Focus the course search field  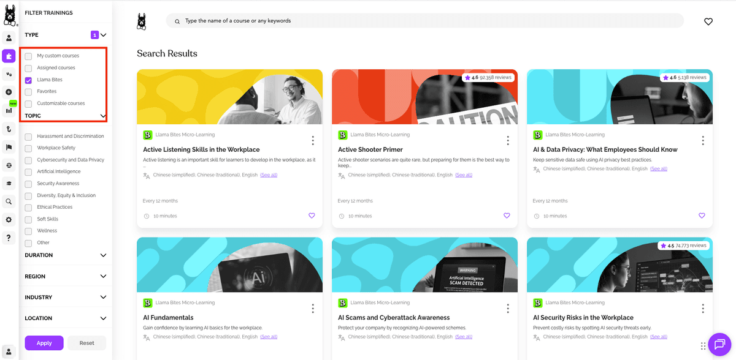(x=424, y=21)
